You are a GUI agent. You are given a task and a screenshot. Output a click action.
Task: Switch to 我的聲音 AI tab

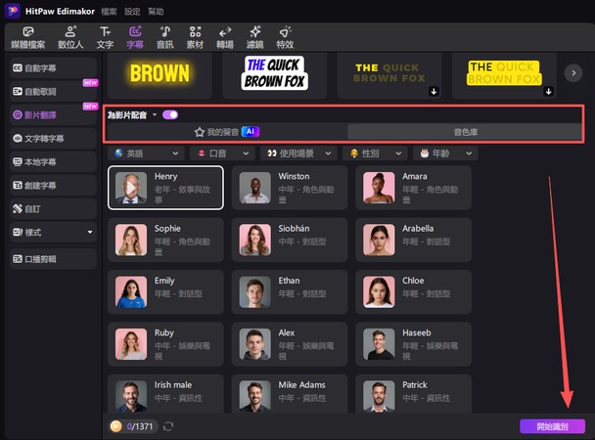coord(227,132)
